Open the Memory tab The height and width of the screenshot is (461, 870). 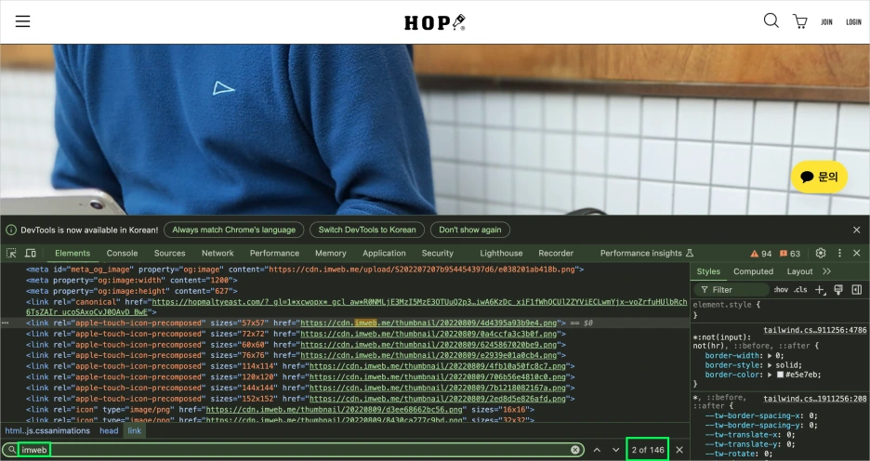point(331,253)
